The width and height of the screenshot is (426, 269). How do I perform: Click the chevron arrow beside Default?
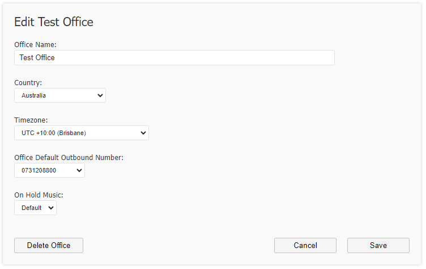click(x=51, y=208)
